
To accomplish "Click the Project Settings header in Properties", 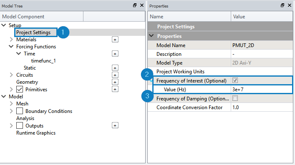I will 220,27.
